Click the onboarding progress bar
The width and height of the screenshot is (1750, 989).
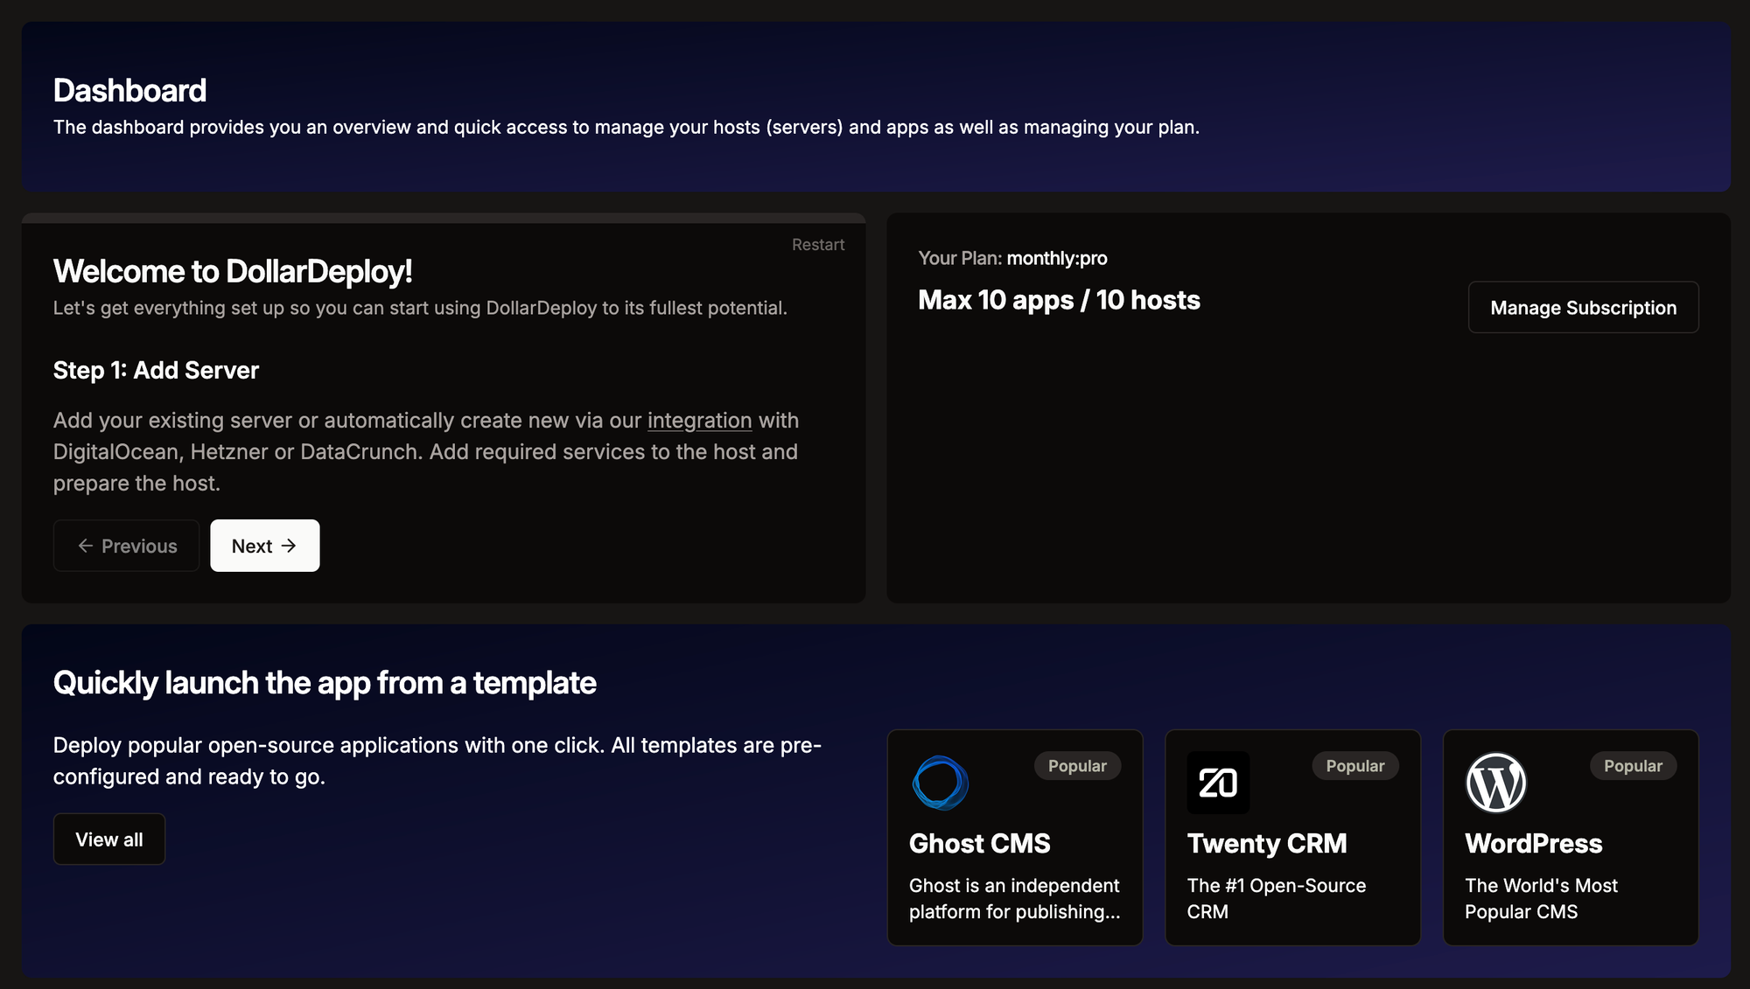(444, 218)
